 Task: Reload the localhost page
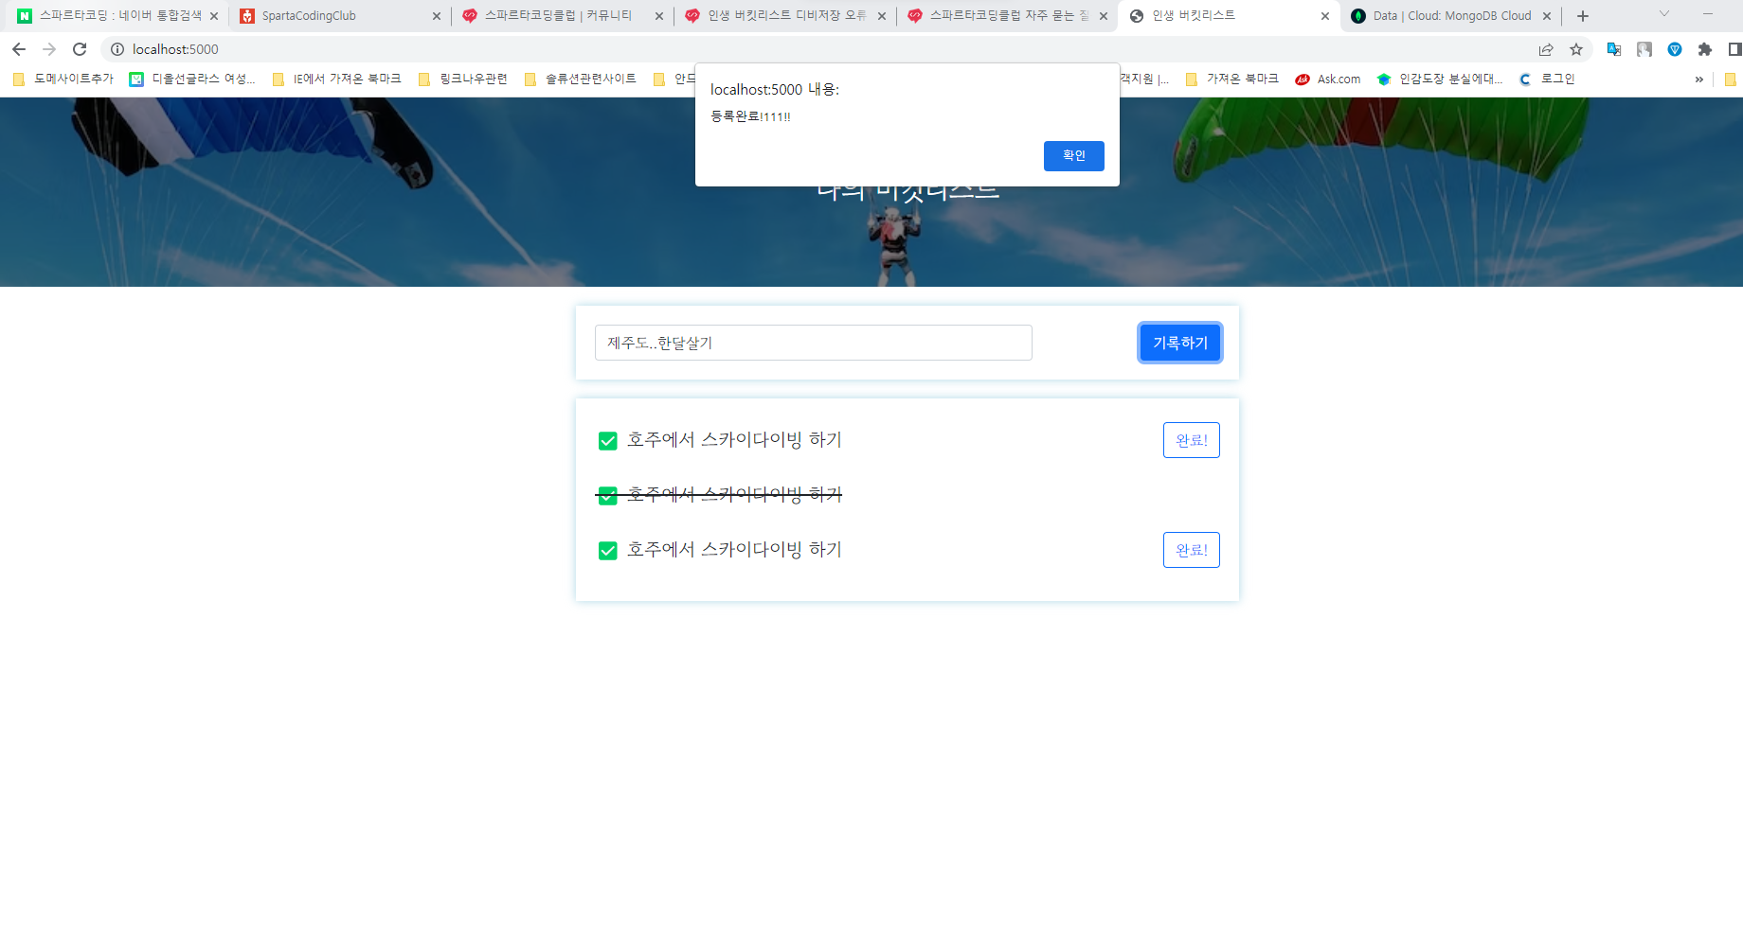tap(80, 49)
